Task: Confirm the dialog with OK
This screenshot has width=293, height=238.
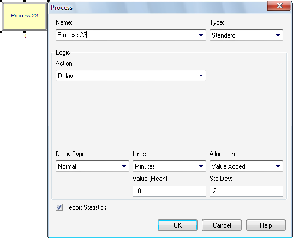Action: point(177,225)
